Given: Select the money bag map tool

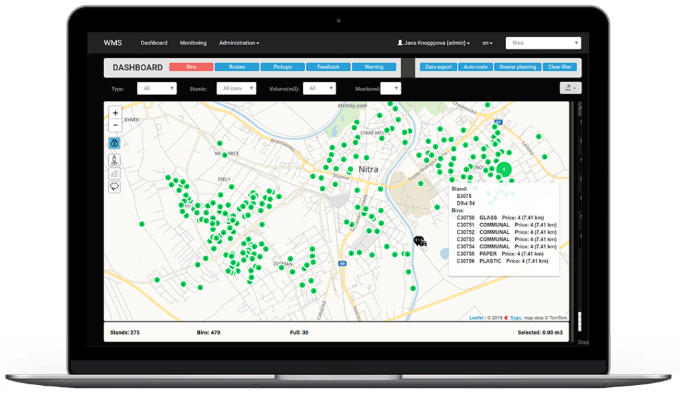Looking at the screenshot, I should click(x=114, y=142).
